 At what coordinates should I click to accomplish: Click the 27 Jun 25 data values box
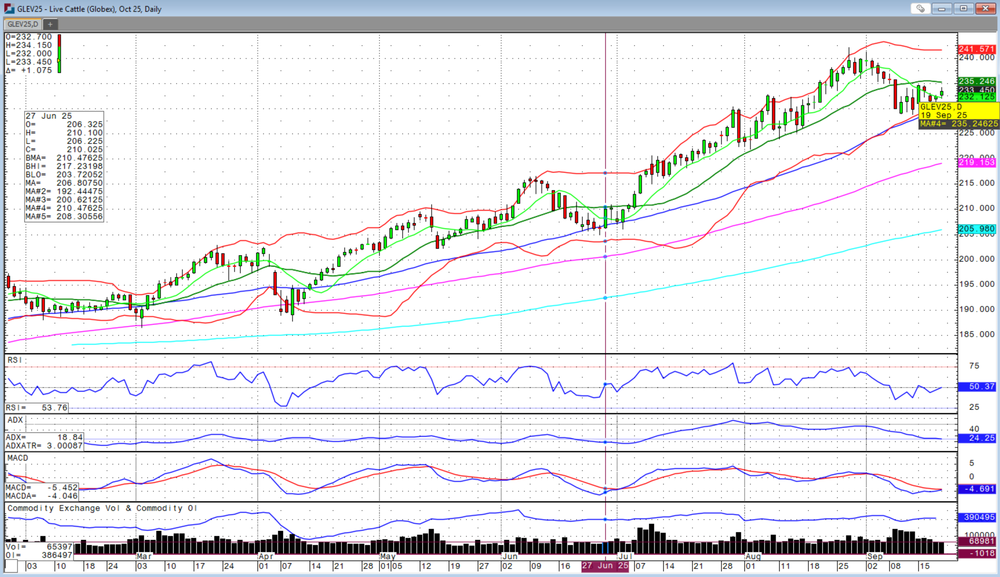click(x=64, y=166)
